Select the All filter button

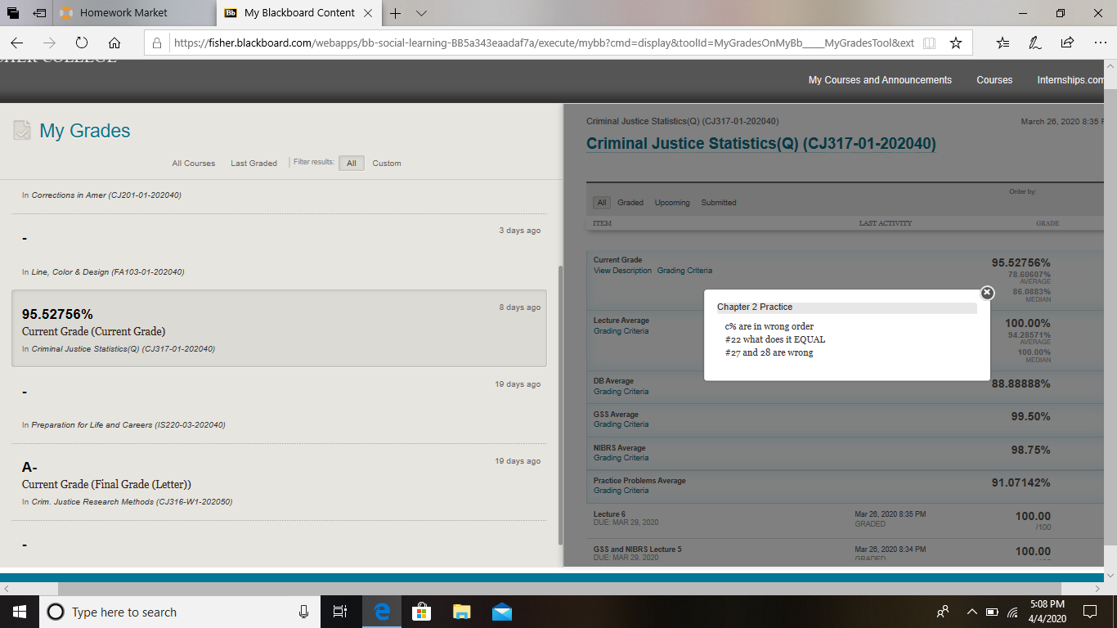pos(352,164)
